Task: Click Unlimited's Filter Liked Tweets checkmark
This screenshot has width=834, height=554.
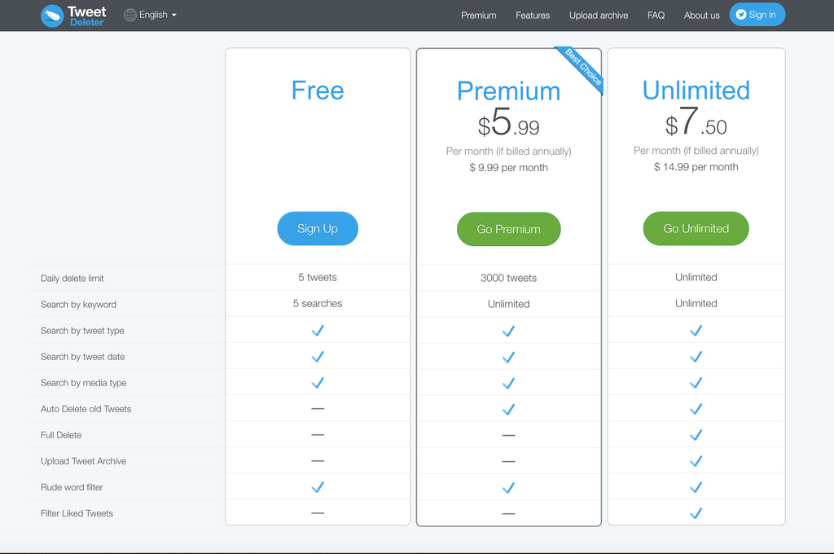Action: (696, 513)
